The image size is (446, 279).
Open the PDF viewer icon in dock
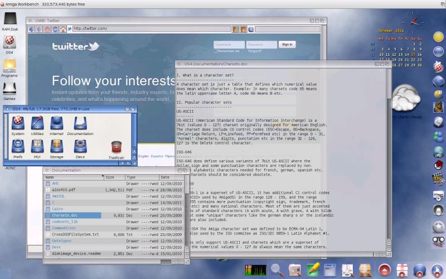pos(348,270)
